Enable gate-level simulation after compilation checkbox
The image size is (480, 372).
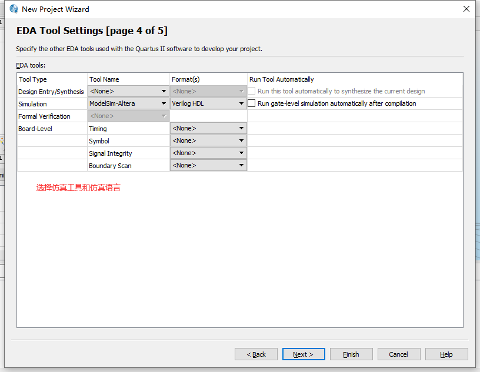point(251,103)
